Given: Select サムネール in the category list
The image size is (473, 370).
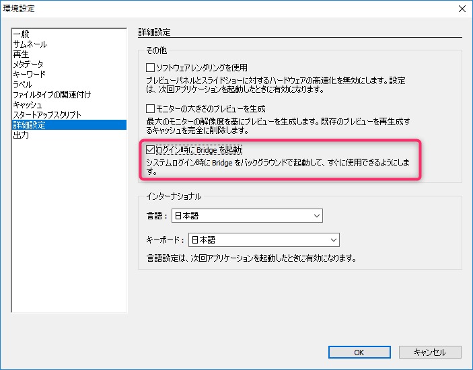Looking at the screenshot, I should point(30,44).
